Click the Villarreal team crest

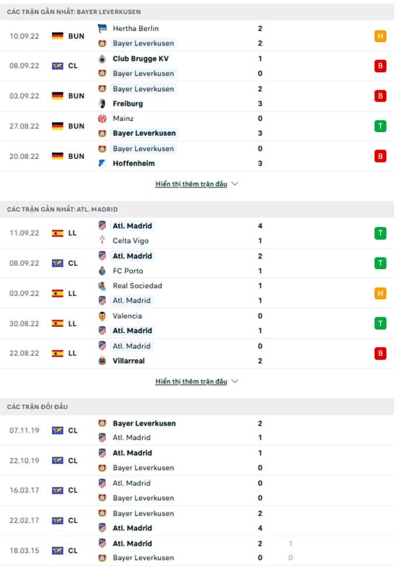(102, 361)
